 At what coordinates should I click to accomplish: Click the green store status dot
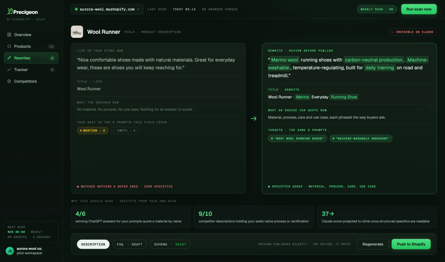[76, 9]
